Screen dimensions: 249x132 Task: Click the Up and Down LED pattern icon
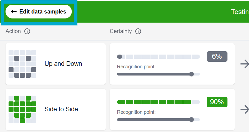click(22, 64)
